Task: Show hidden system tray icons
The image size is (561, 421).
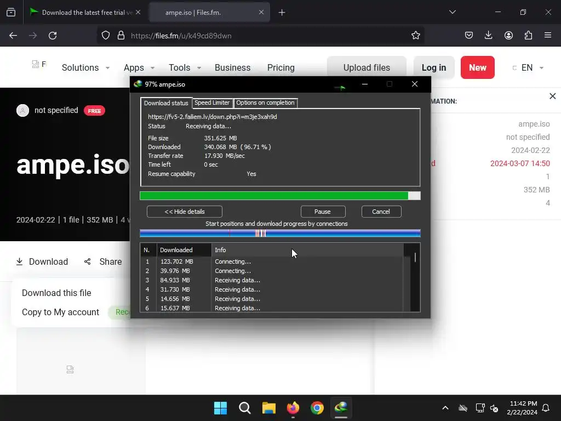Action: pyautogui.click(x=445, y=408)
